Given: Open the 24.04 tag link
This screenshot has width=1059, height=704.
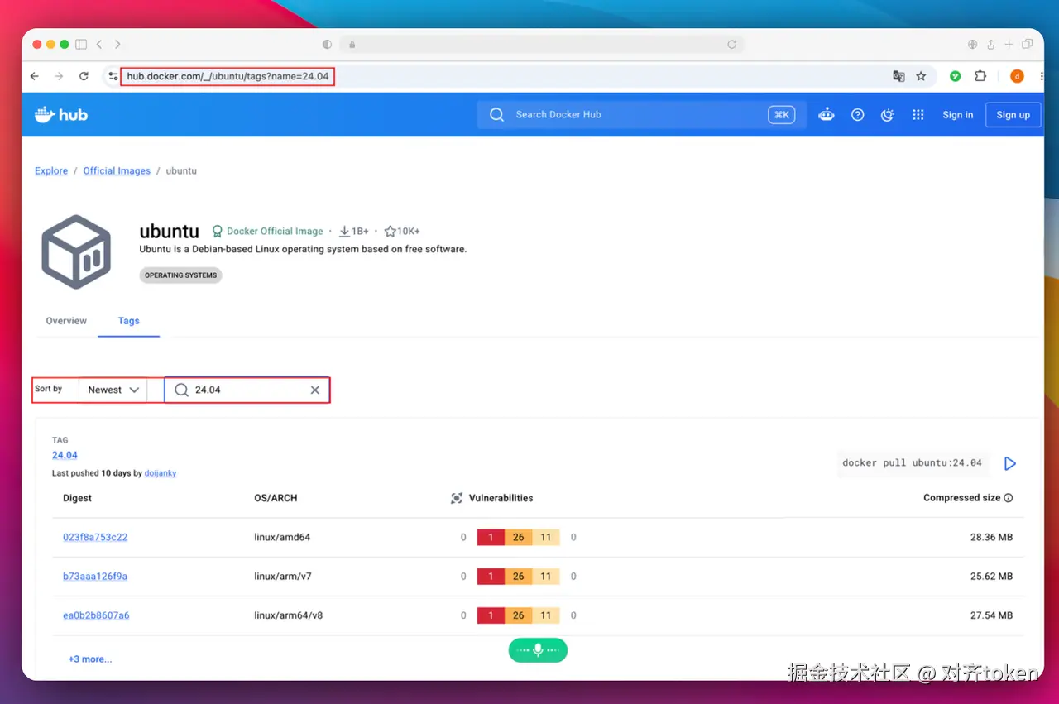Looking at the screenshot, I should 65,455.
